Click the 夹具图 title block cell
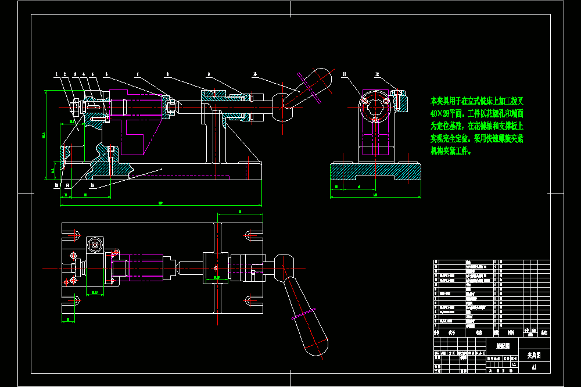Image resolution: width=581 pixels, height=387 pixels. (535, 355)
